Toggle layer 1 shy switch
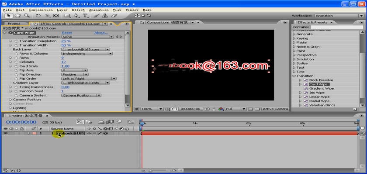The height and width of the screenshot is (174, 367). pyautogui.click(x=89, y=133)
